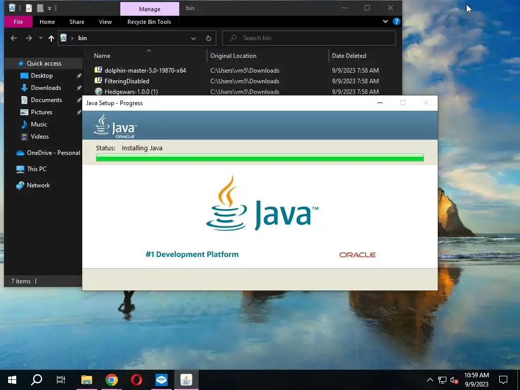Screen dimensions: 520x390
Task: Select the FilteringDisabled file
Action: [126, 81]
